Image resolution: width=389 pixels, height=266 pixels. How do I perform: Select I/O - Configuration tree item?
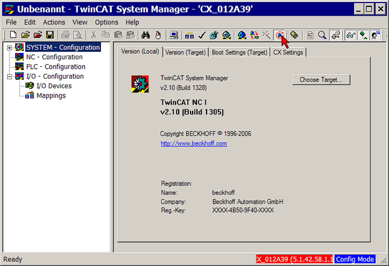coord(55,76)
